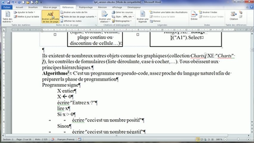The image size is (254, 143).
Task: Click Français (France) language indicator
Action: tap(66, 139)
